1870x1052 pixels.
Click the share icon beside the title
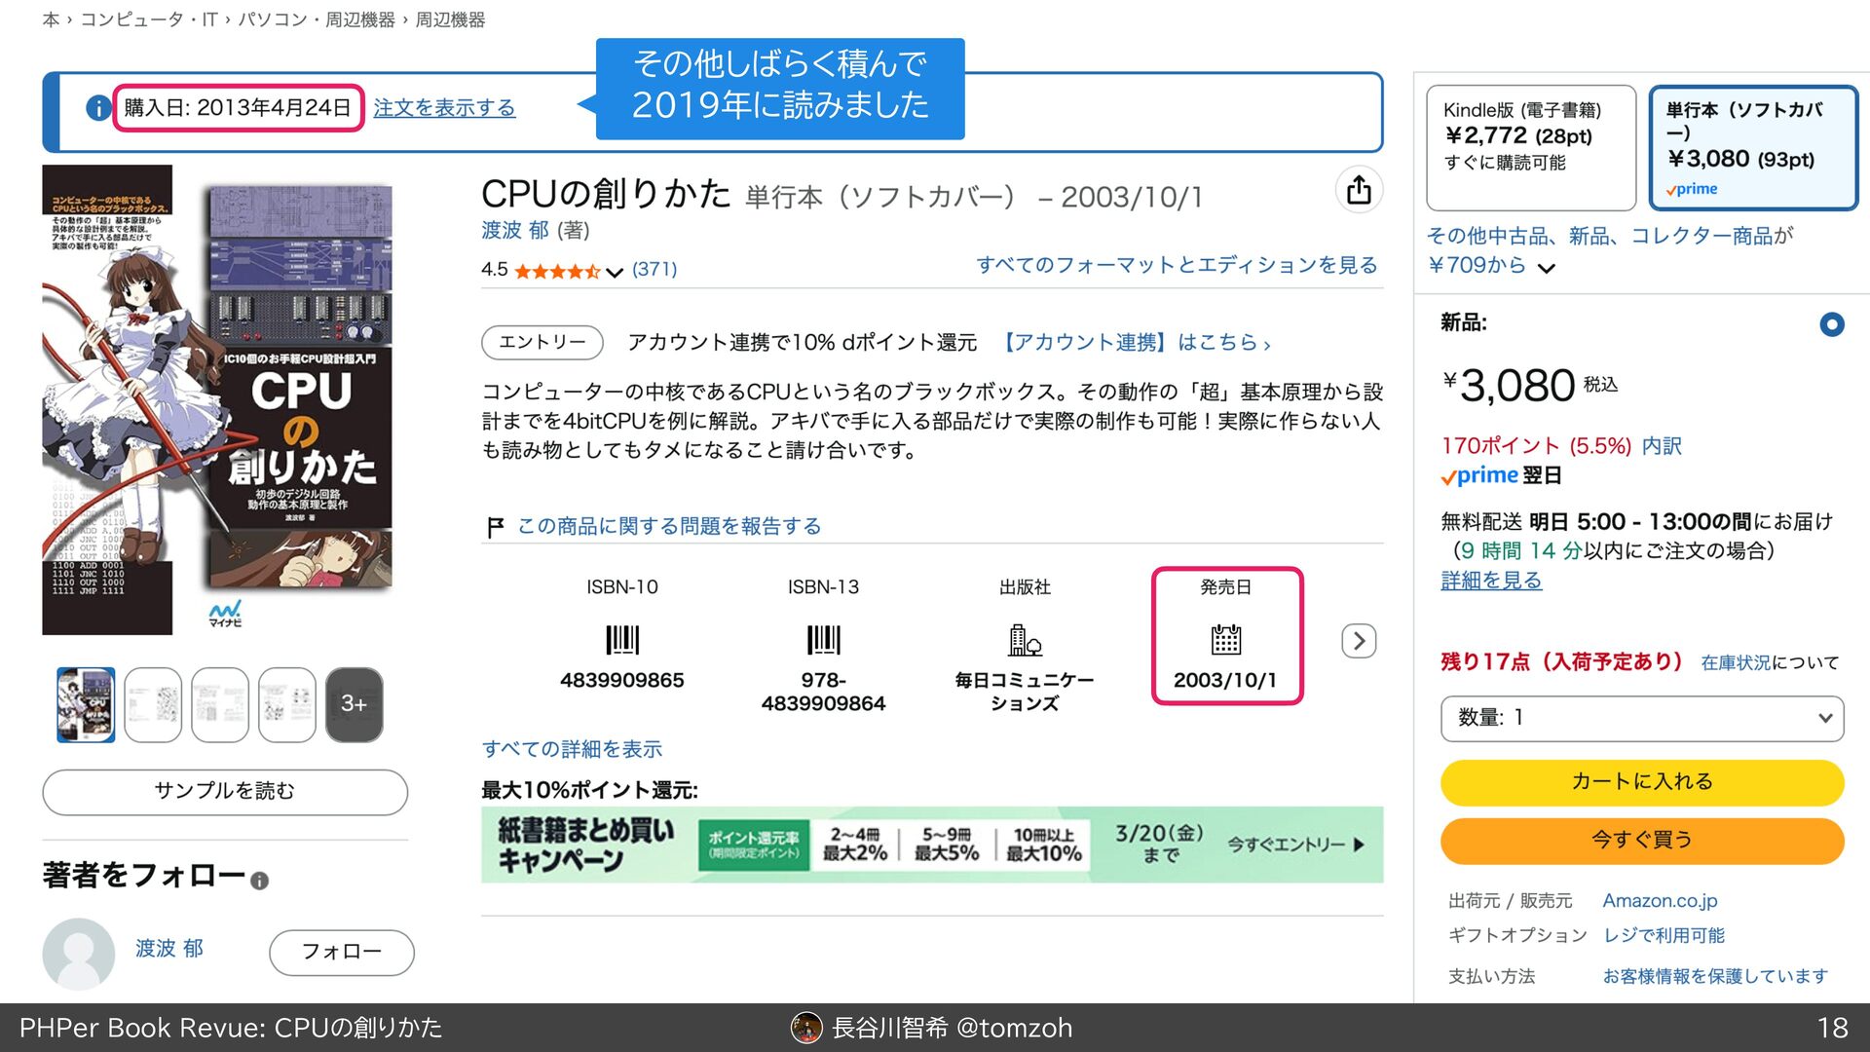pyautogui.click(x=1359, y=190)
